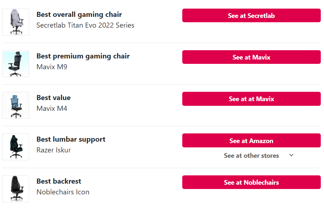Click the Secretlab Titan Evo 2022 Series text
This screenshot has height=208, width=324.
[x=85, y=25]
